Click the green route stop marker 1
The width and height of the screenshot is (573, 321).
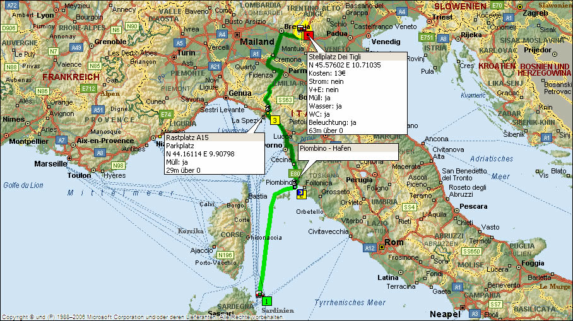click(267, 301)
